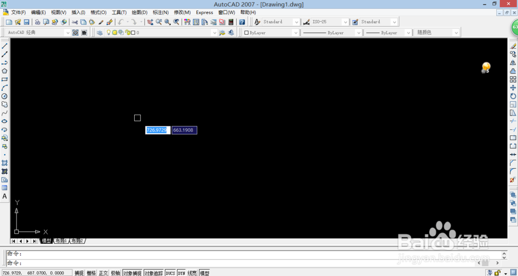This screenshot has height=276, width=518.
Task: Open the 随颜色 plot style dropdown
Action: click(456, 33)
